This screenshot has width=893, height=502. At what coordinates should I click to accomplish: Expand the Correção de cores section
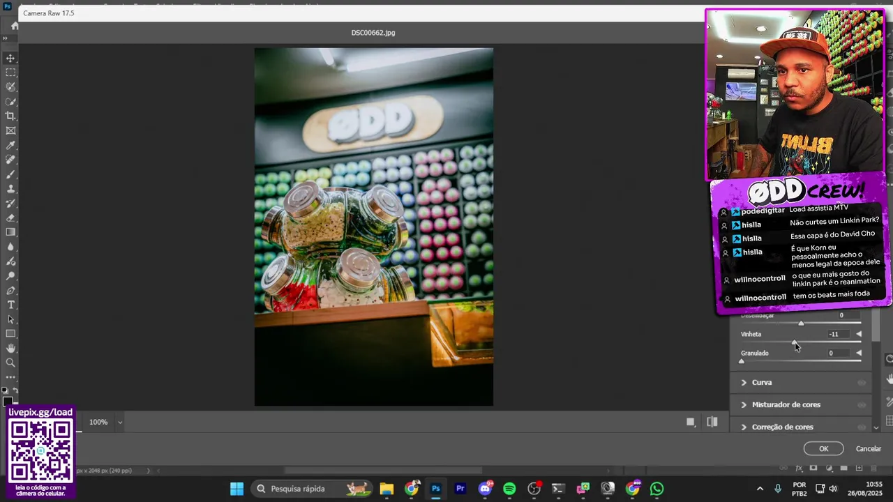point(744,427)
